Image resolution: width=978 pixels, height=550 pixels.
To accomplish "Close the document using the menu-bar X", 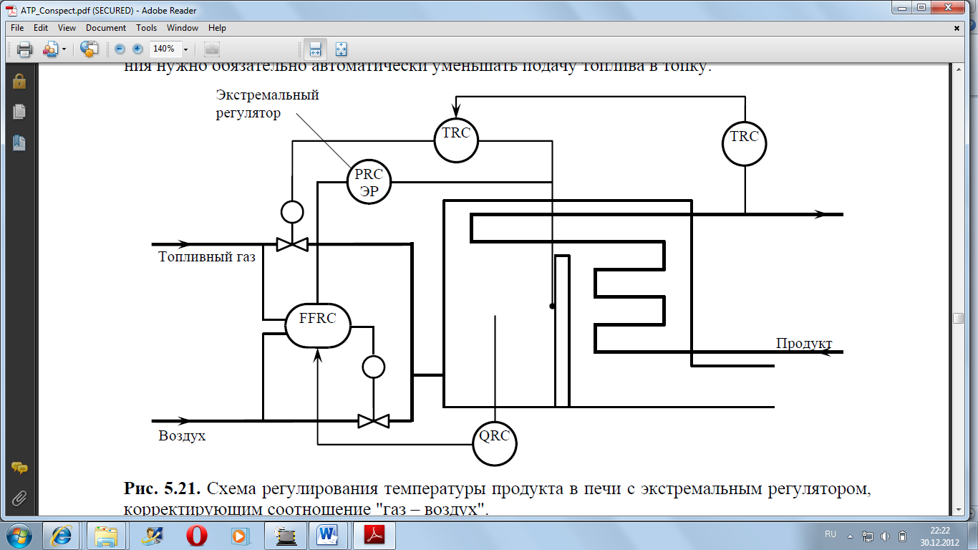I will 957,28.
